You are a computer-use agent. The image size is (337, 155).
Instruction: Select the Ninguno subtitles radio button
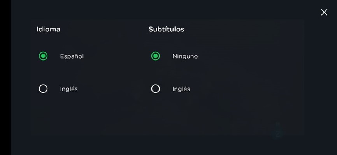tap(155, 56)
